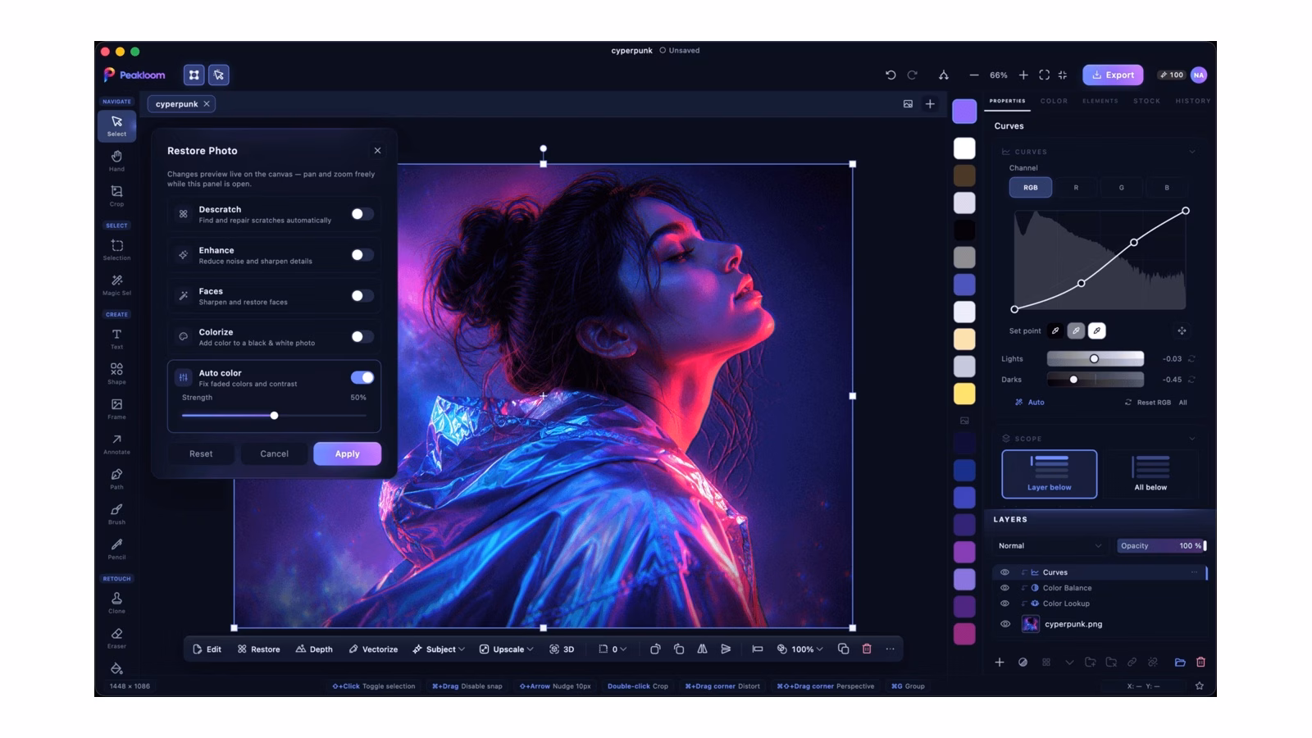Click the Reset button in Restore Photo

coord(201,453)
